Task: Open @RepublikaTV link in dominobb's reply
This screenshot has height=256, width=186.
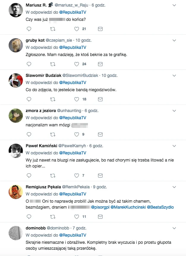Action: [72, 235]
